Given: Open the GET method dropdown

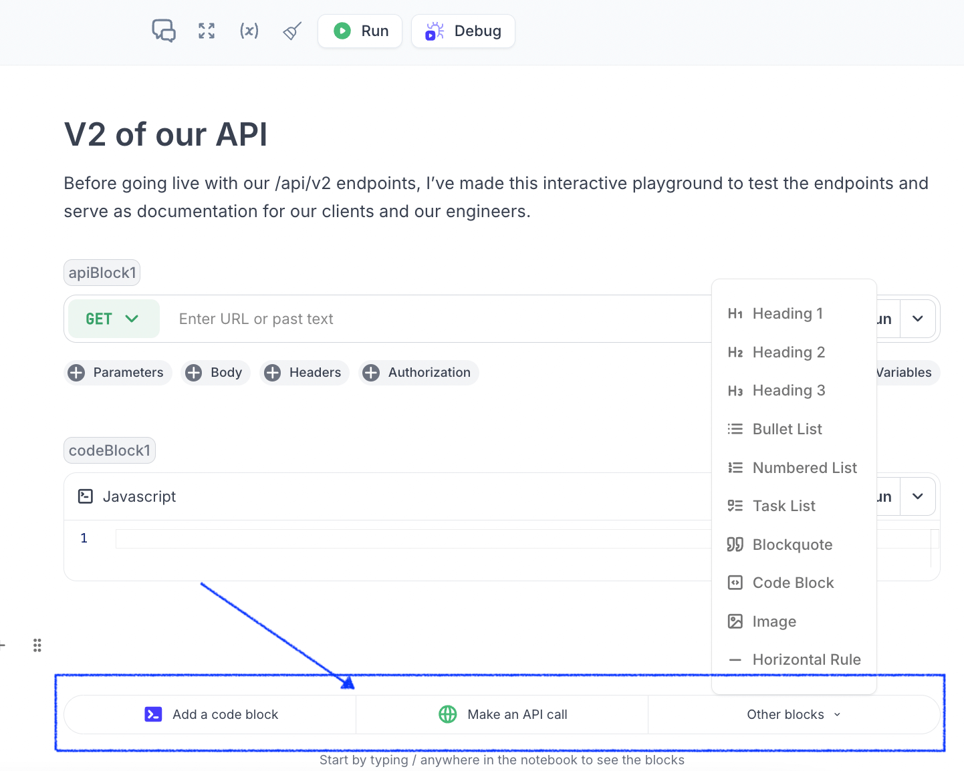Looking at the screenshot, I should coord(114,319).
